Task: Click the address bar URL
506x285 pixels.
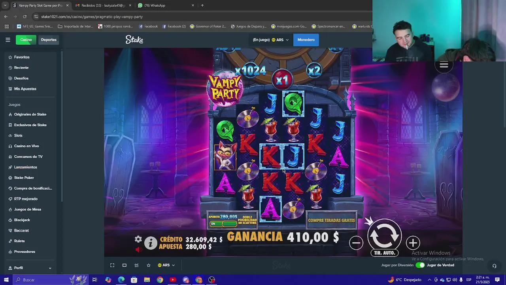Action: [x=92, y=17]
